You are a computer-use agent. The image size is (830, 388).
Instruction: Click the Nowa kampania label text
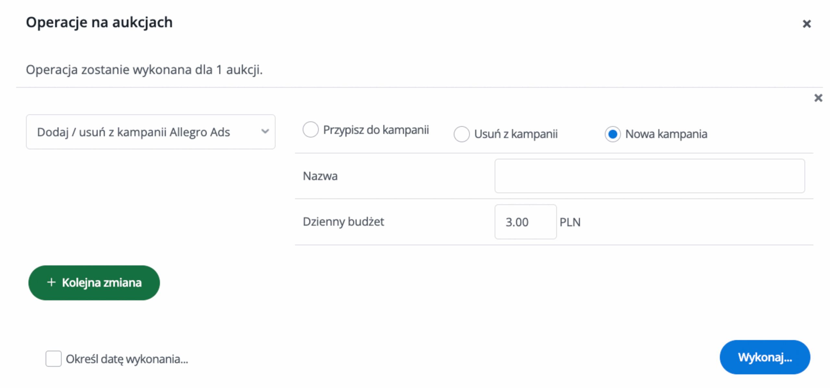click(666, 134)
